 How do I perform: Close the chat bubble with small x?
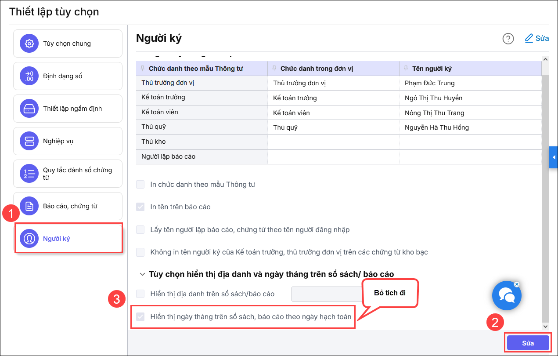coord(517,284)
